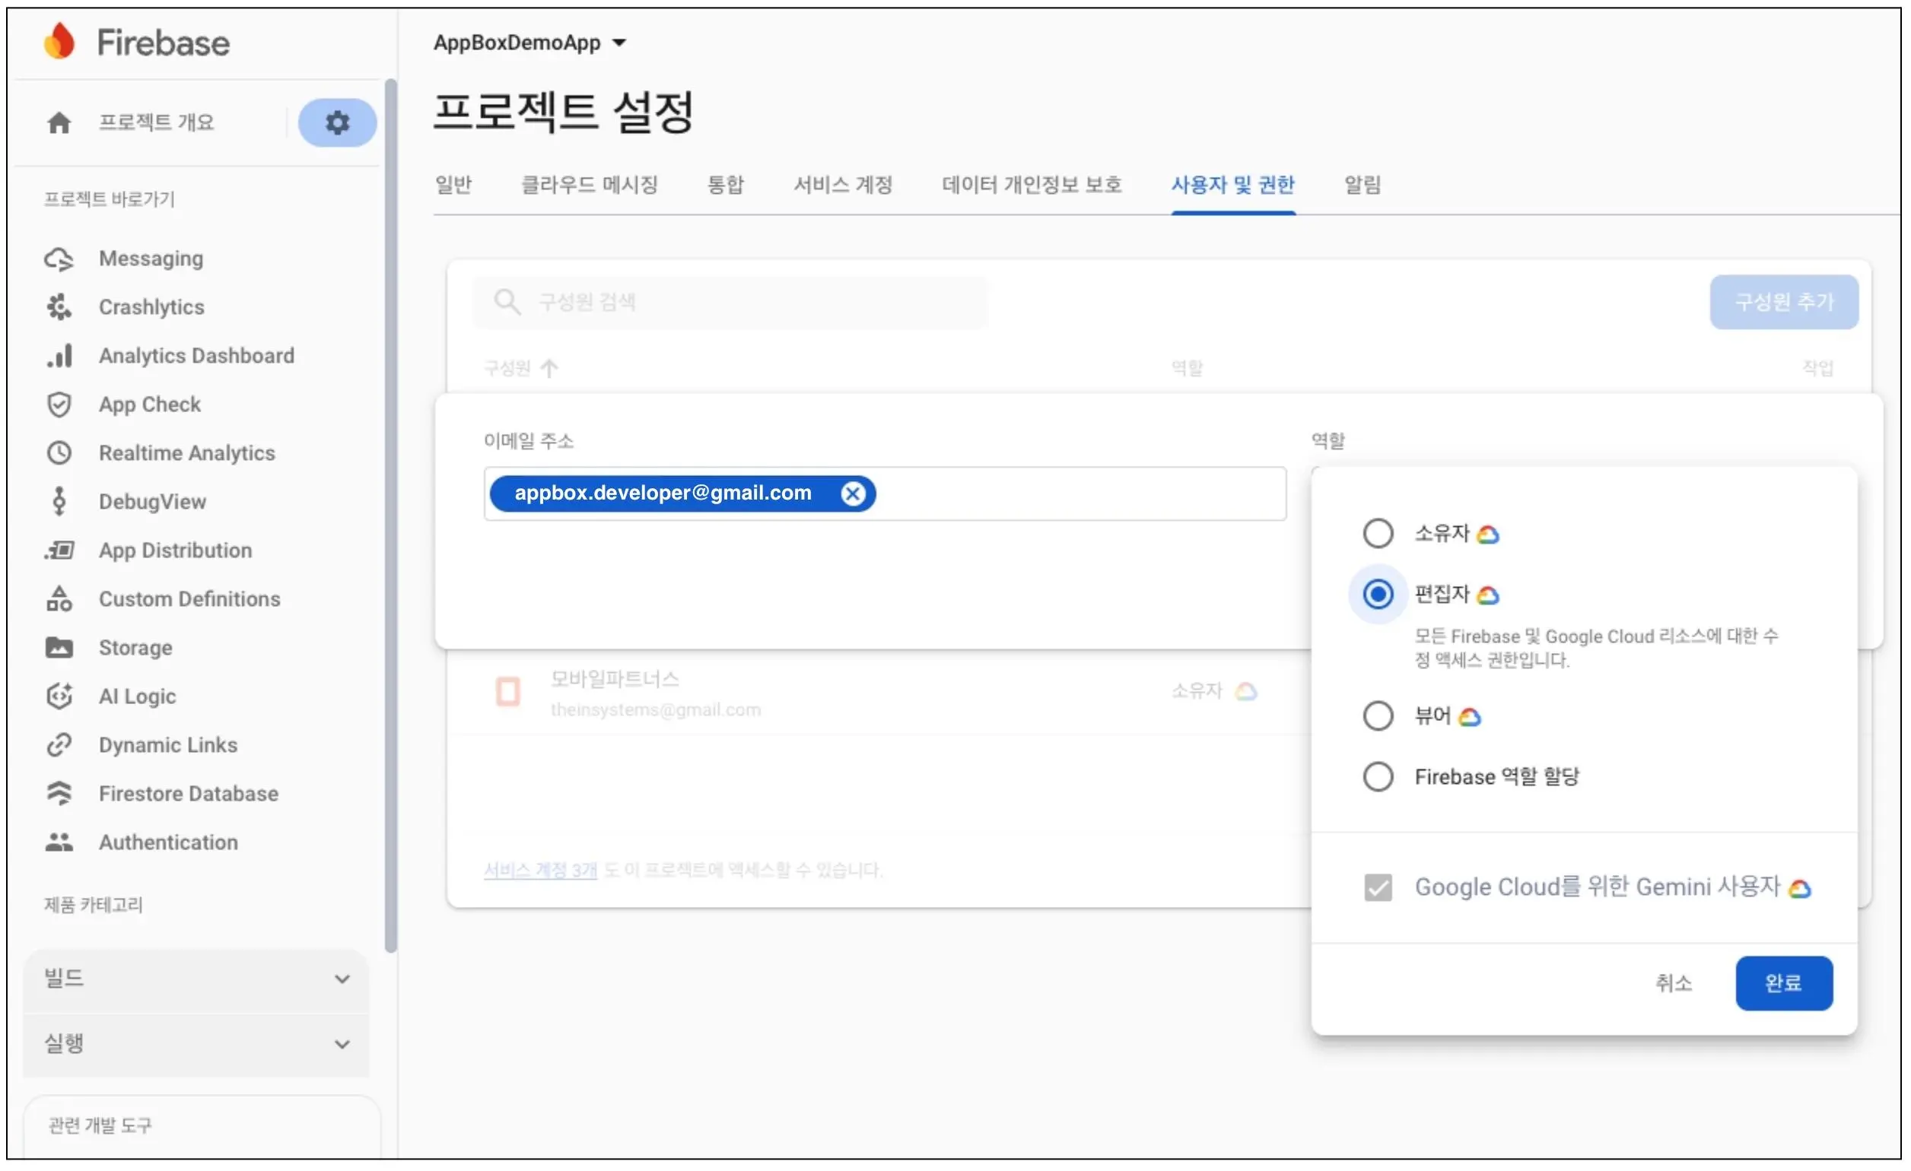The height and width of the screenshot is (1171, 1911).
Task: Click the Dynamic Links chain icon
Action: [x=59, y=745]
